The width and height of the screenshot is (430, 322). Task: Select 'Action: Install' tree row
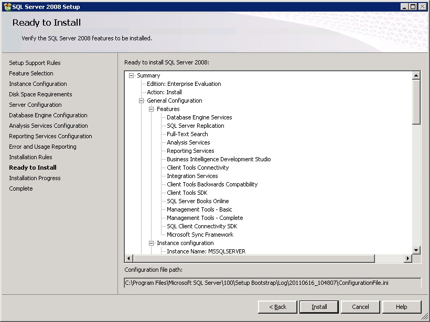pyautogui.click(x=164, y=92)
